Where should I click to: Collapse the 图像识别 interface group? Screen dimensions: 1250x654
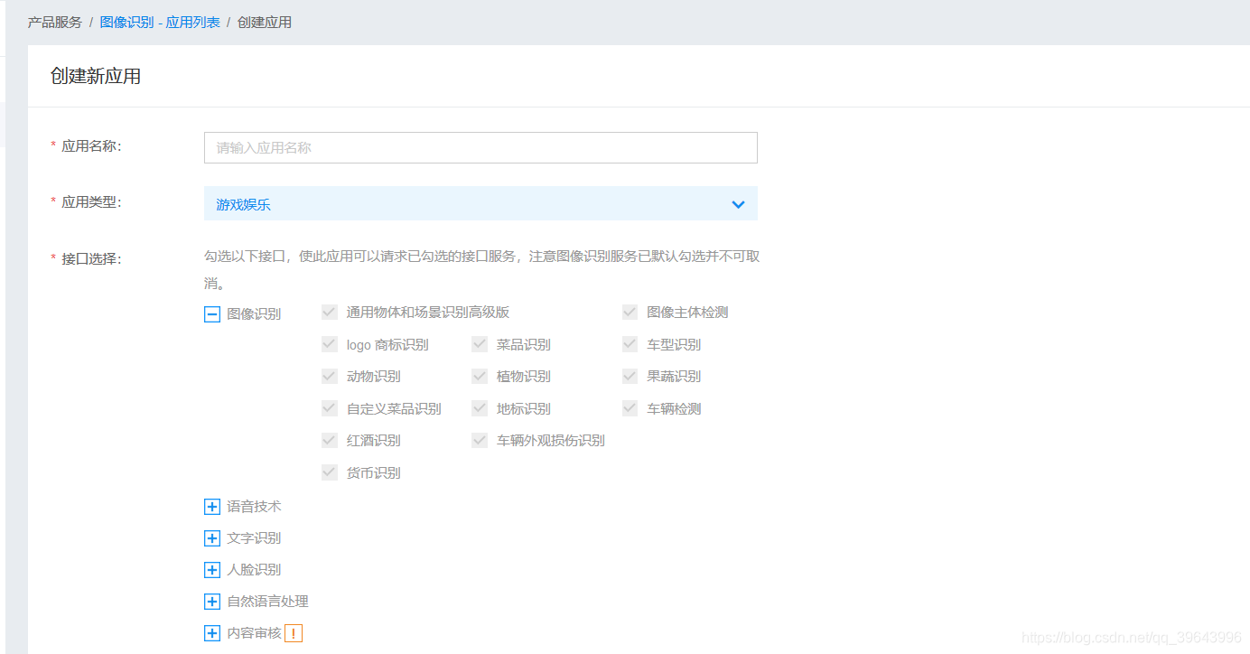click(x=212, y=314)
